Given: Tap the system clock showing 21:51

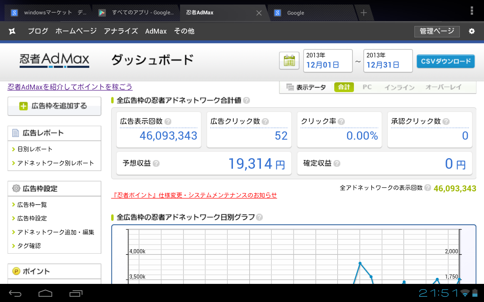Looking at the screenshot, I should 438,293.
